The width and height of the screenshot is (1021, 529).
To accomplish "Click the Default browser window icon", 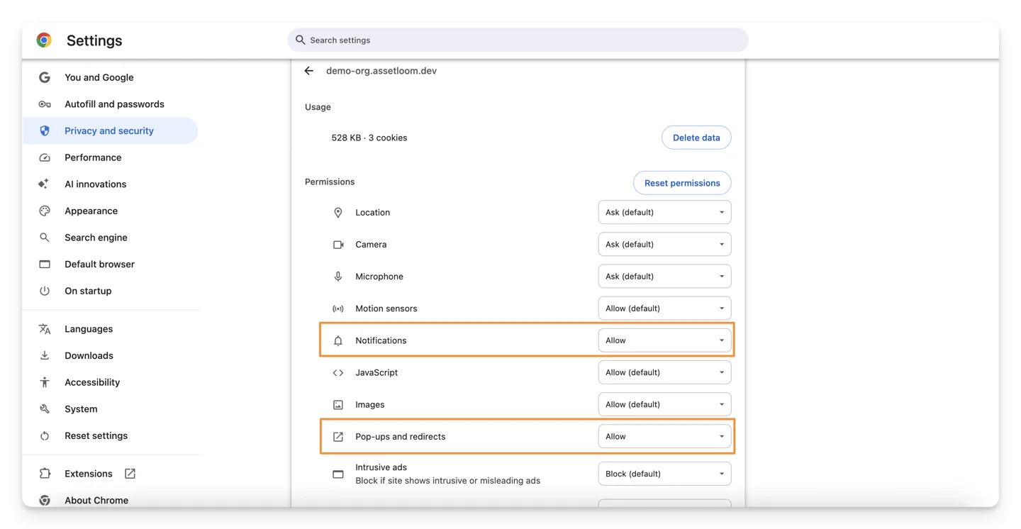I will coord(45,264).
